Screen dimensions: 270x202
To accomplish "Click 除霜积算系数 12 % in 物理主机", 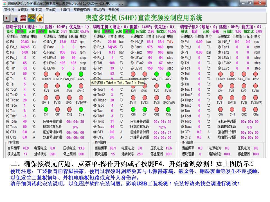I will point(162,127).
